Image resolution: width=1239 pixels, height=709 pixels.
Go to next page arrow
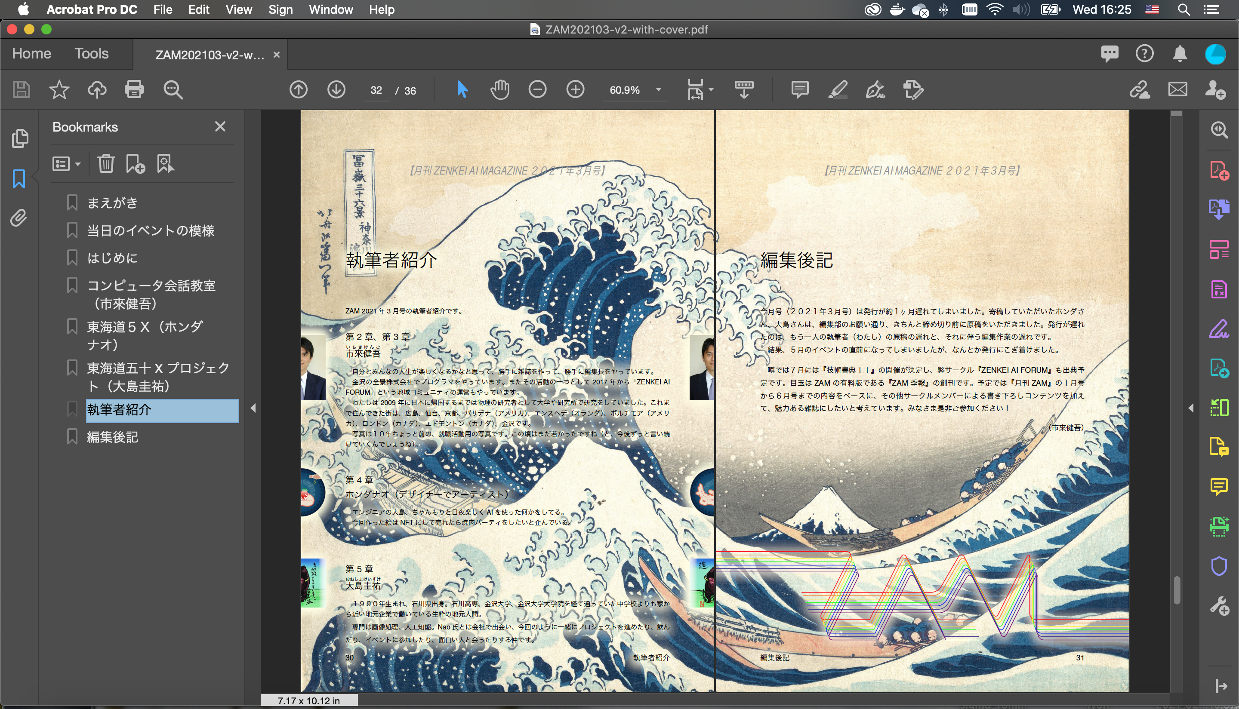pyautogui.click(x=336, y=89)
